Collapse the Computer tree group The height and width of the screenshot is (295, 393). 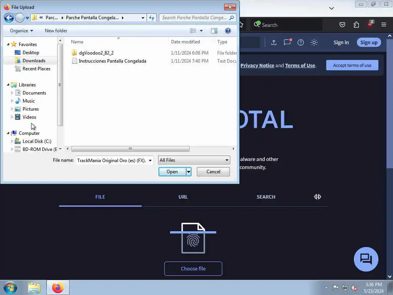click(8, 133)
